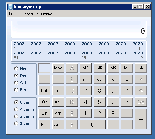The image size is (155, 139).
Task: Click the wide 0 digit button
Action: (x=93, y=124)
